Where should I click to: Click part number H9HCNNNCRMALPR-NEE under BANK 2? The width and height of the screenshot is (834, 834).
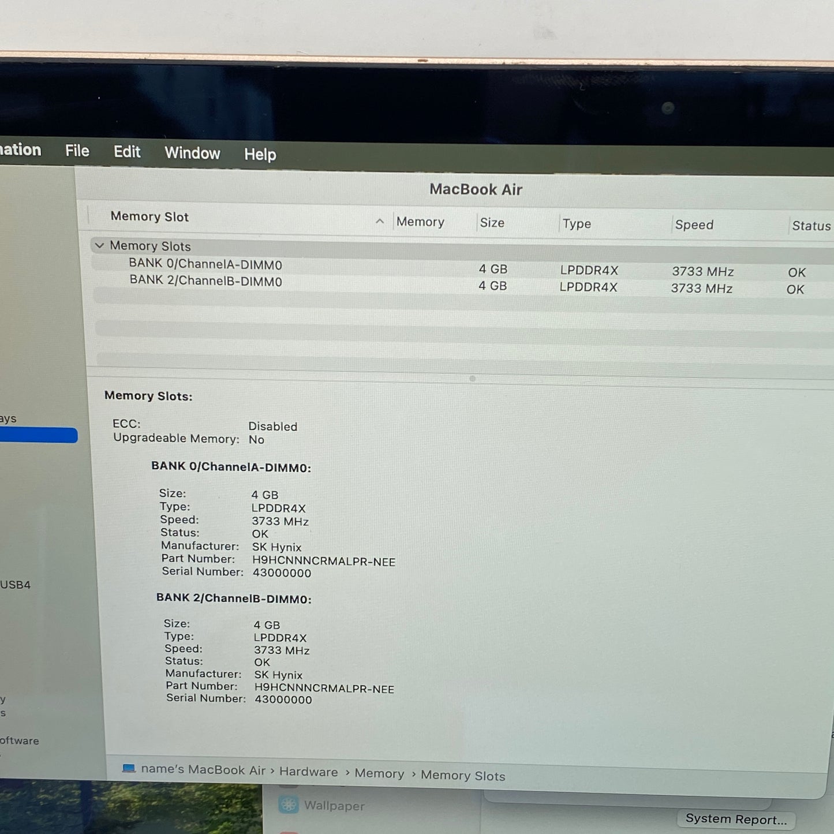pos(324,689)
